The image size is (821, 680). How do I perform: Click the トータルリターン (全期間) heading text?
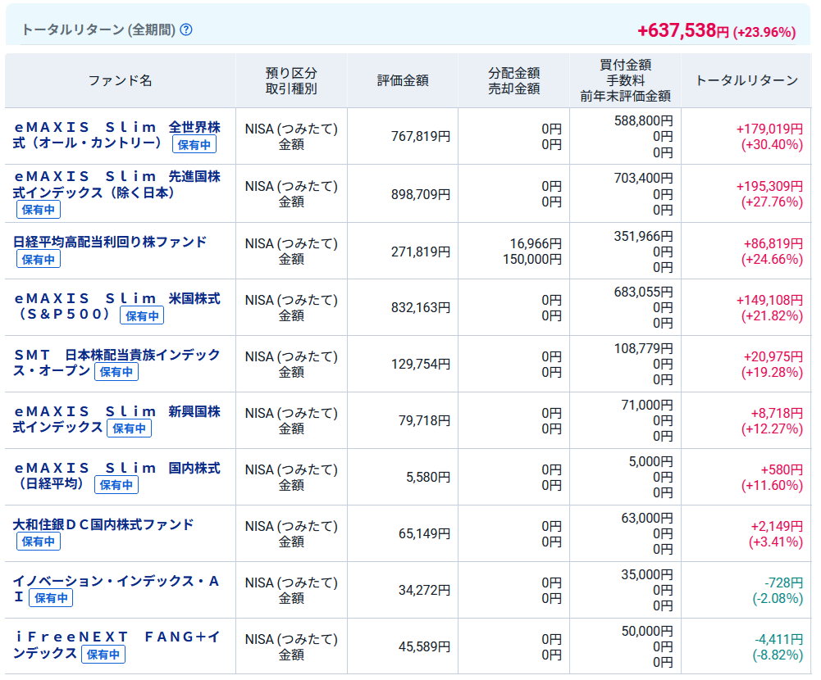tap(98, 29)
